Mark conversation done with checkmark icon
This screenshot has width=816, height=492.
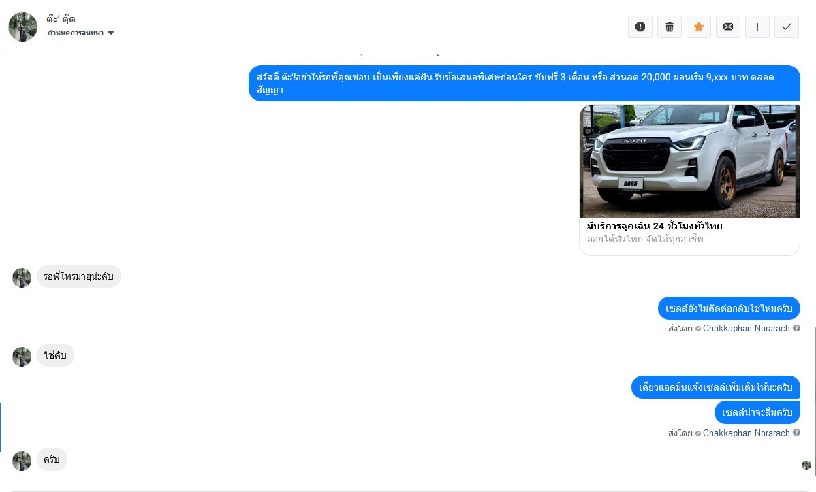pos(786,27)
